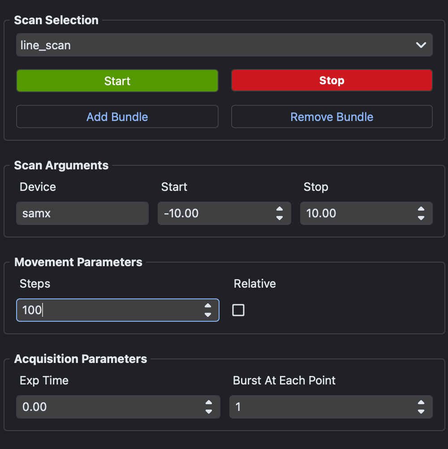Screen dimensions: 448x449
Task: Decrease the Start value with down arrow
Action: [280, 218]
